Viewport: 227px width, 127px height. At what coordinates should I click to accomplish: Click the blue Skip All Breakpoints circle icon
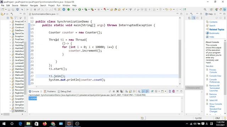point(64,10)
